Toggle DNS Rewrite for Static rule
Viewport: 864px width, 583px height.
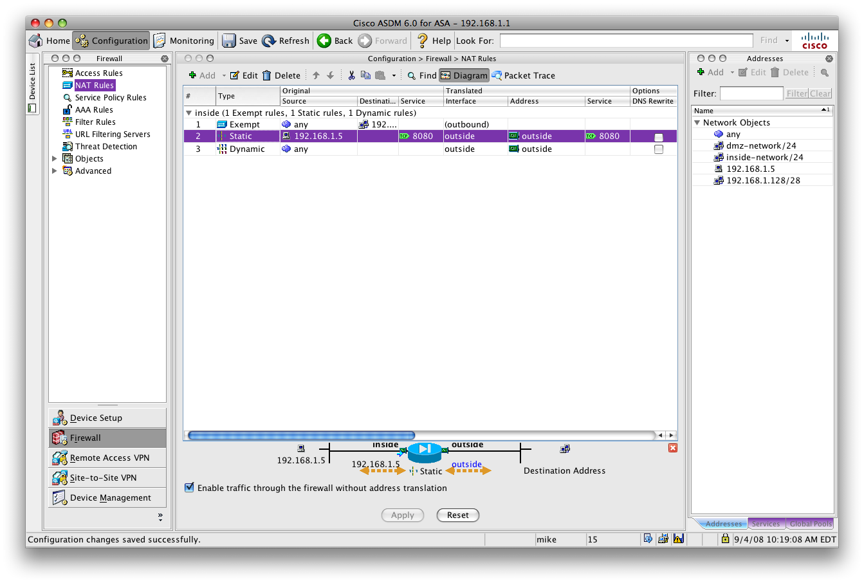[x=658, y=137]
